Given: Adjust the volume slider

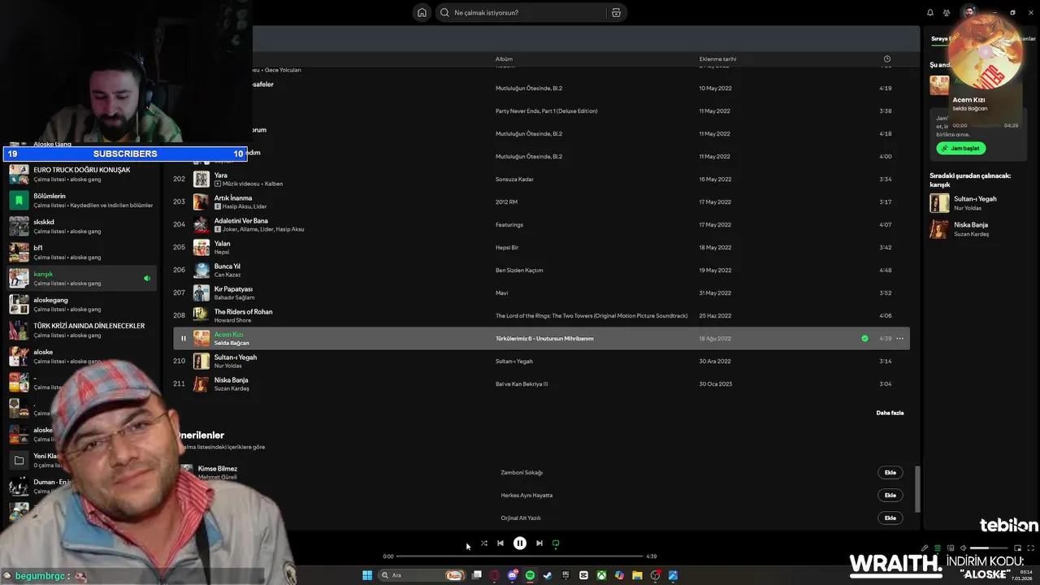Looking at the screenshot, I should pyautogui.click(x=990, y=548).
